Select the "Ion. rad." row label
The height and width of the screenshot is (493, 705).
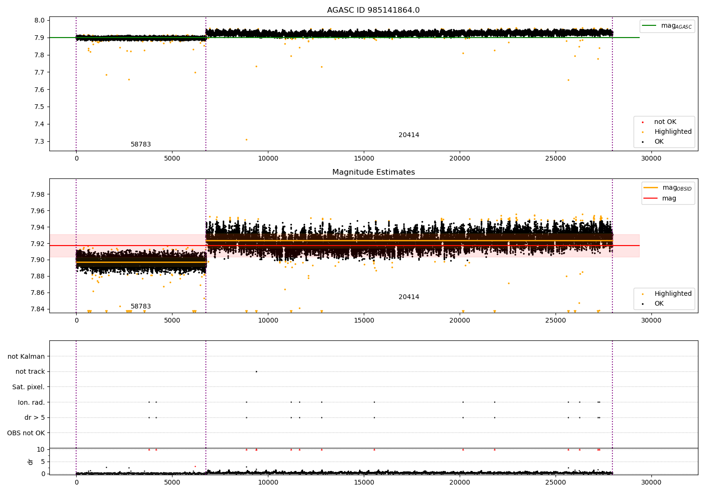pos(31,402)
